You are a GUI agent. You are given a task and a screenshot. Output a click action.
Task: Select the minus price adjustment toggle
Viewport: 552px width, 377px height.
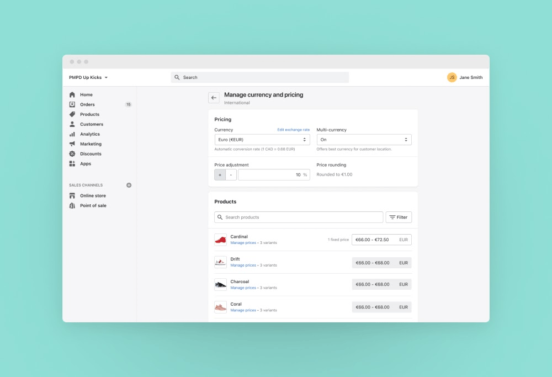coord(231,175)
